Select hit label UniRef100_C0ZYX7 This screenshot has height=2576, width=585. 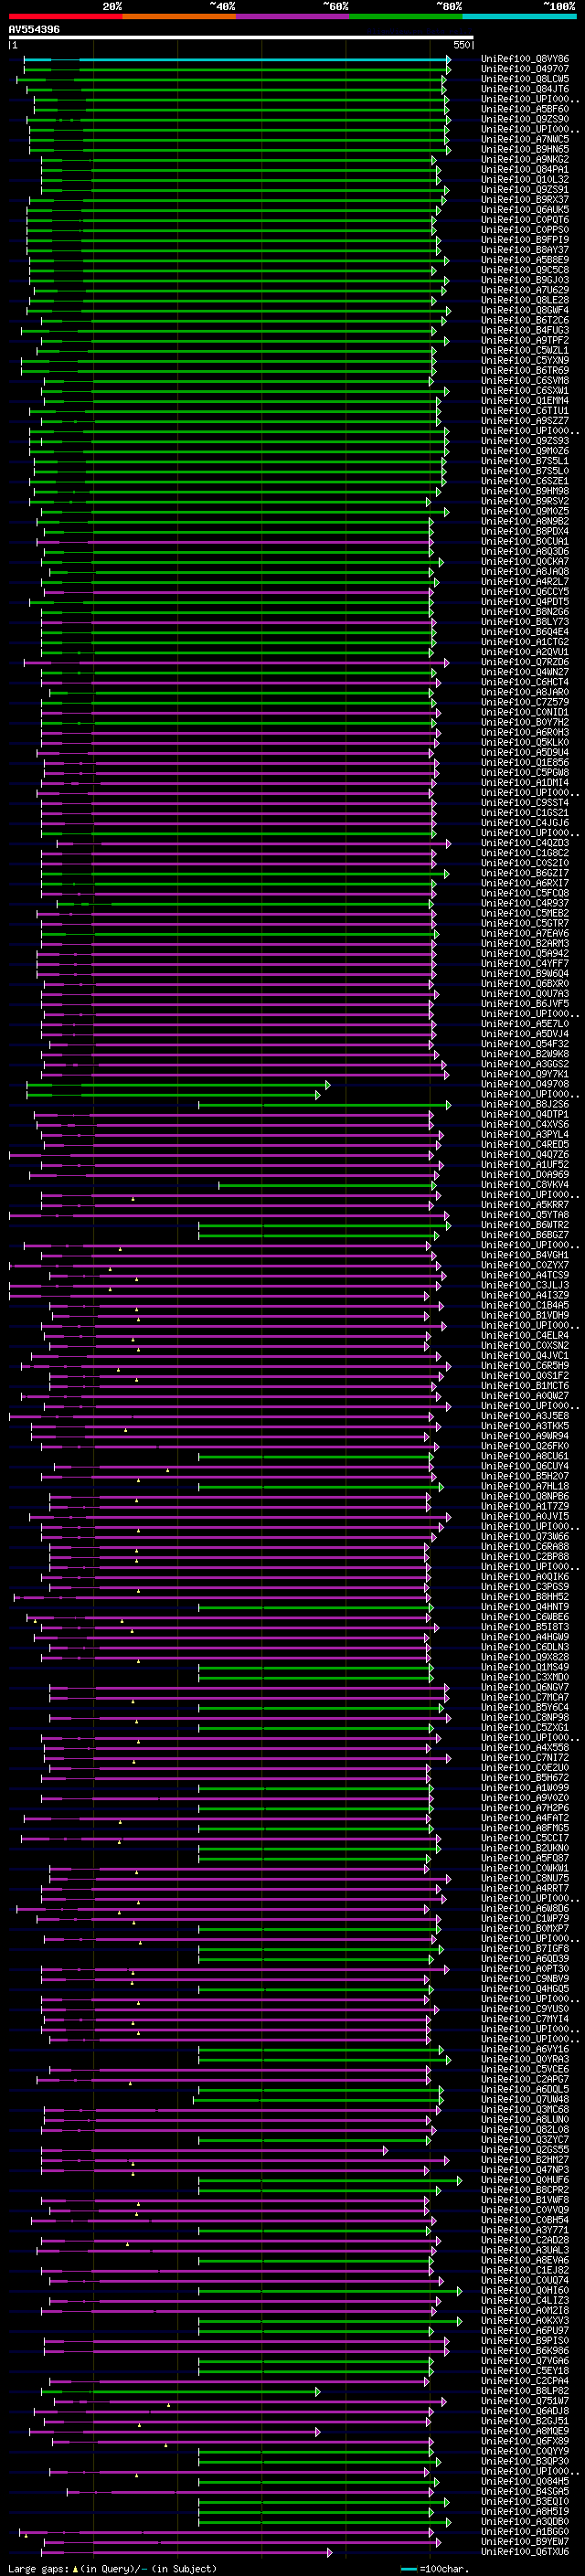point(525,1265)
